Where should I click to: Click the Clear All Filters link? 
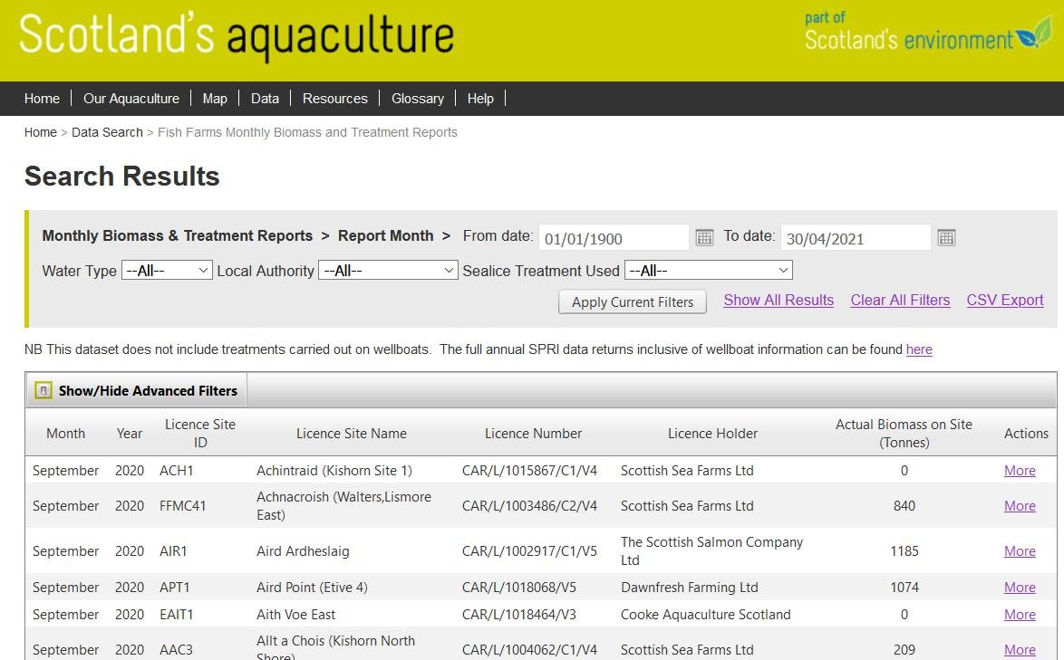[900, 301]
